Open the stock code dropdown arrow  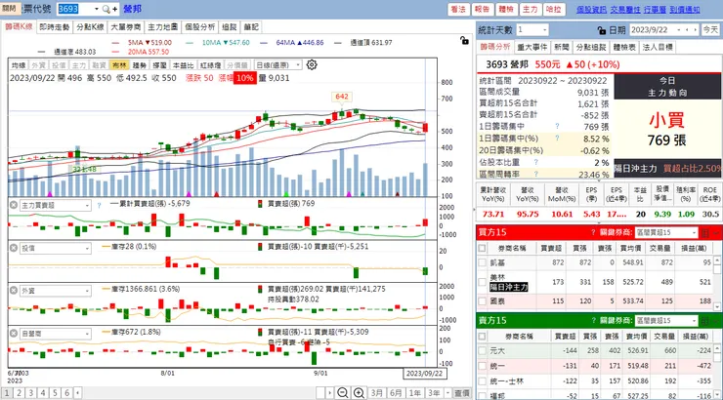pyautogui.click(x=97, y=9)
